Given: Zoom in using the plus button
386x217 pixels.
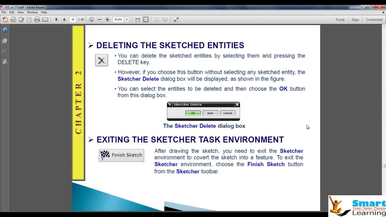Looking at the screenshot, I should coord(107,20).
